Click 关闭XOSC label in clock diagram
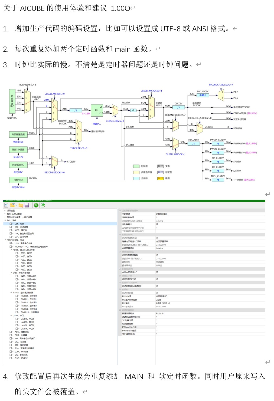Viewport: 274px width, 401px height. pos(18,142)
